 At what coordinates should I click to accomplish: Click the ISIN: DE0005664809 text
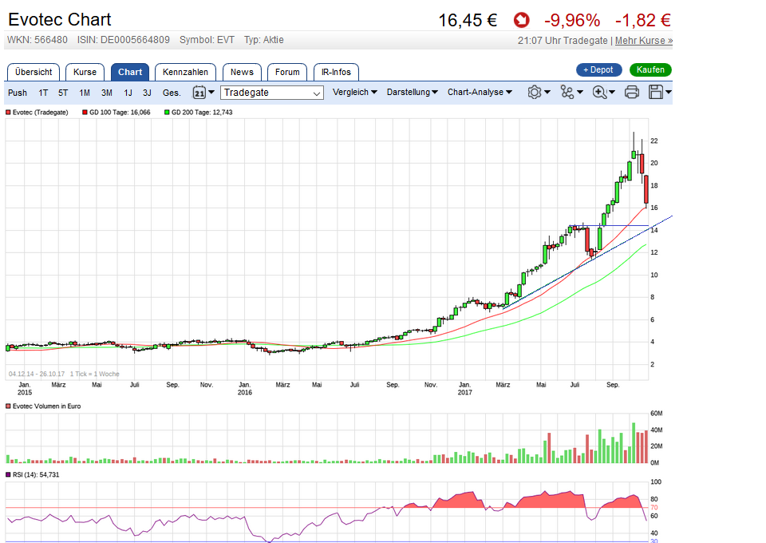pyautogui.click(x=124, y=40)
